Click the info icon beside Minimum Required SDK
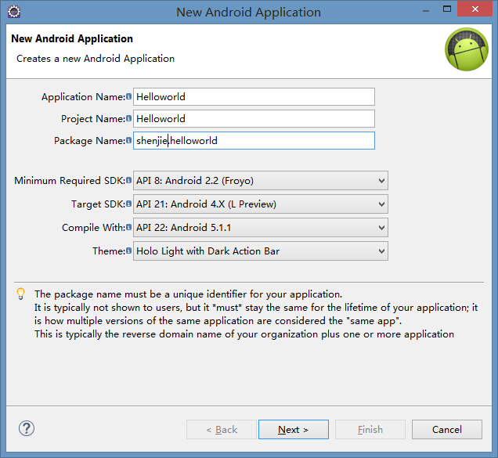The height and width of the screenshot is (458, 498). [128, 180]
